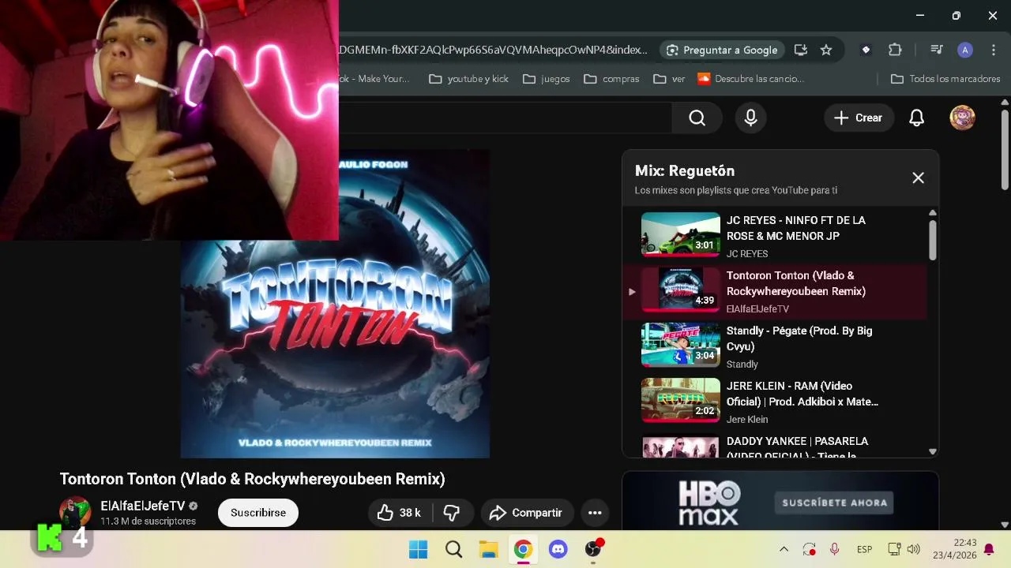Open the Chrome profile avatar A
This screenshot has width=1011, height=568.
964,50
